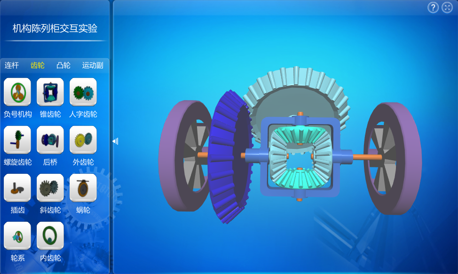This screenshot has height=274, width=458.
Task: Select the 斜齿轮 helical gear icon
Action: coord(50,188)
